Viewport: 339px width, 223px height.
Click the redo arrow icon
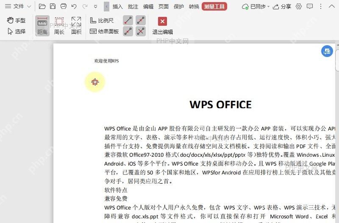pyautogui.click(x=85, y=6)
